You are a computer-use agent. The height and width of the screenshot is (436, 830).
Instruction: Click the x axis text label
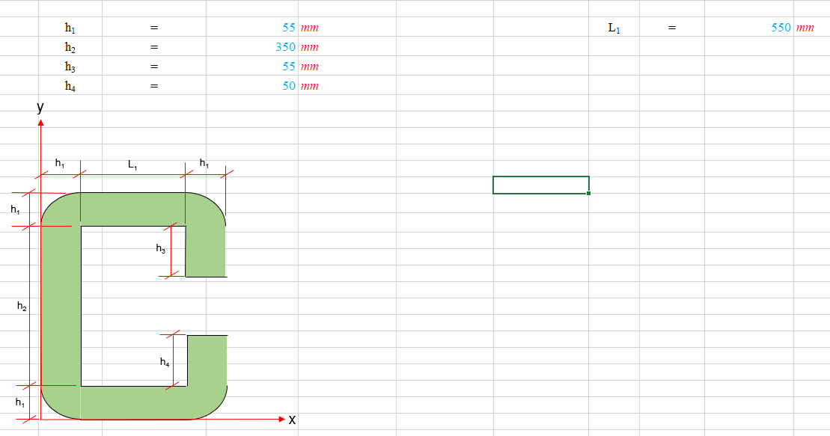tap(291, 420)
